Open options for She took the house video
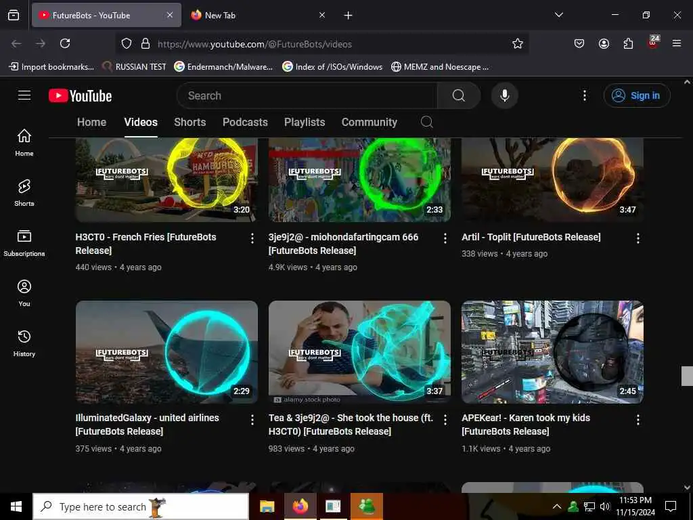This screenshot has width=693, height=520. (x=445, y=420)
